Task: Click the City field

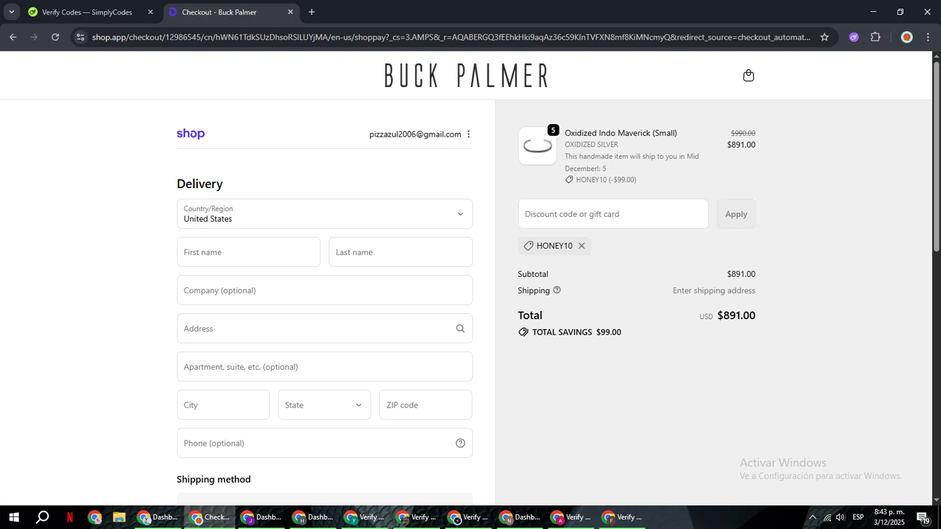Action: point(223,405)
